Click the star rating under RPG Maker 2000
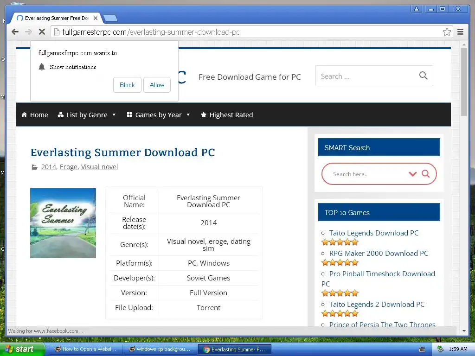Viewport: 475px width, 356px height. tap(340, 262)
